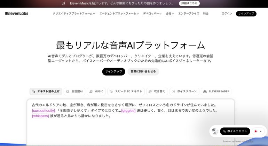Select ELEVENREADER tab
Viewport: 268px width, 146px height.
coord(216,92)
